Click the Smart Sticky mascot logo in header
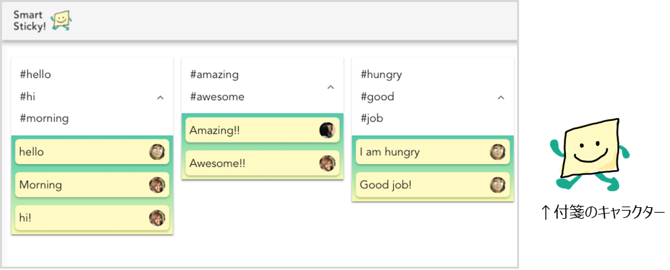Image resolution: width=670 pixels, height=270 pixels. [61, 21]
